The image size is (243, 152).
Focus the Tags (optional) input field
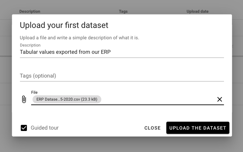click(x=122, y=76)
